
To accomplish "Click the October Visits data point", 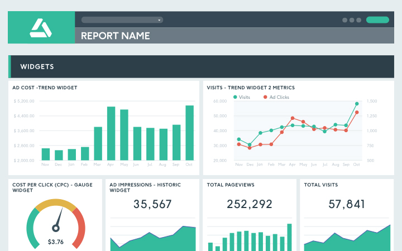I will click(x=357, y=104).
